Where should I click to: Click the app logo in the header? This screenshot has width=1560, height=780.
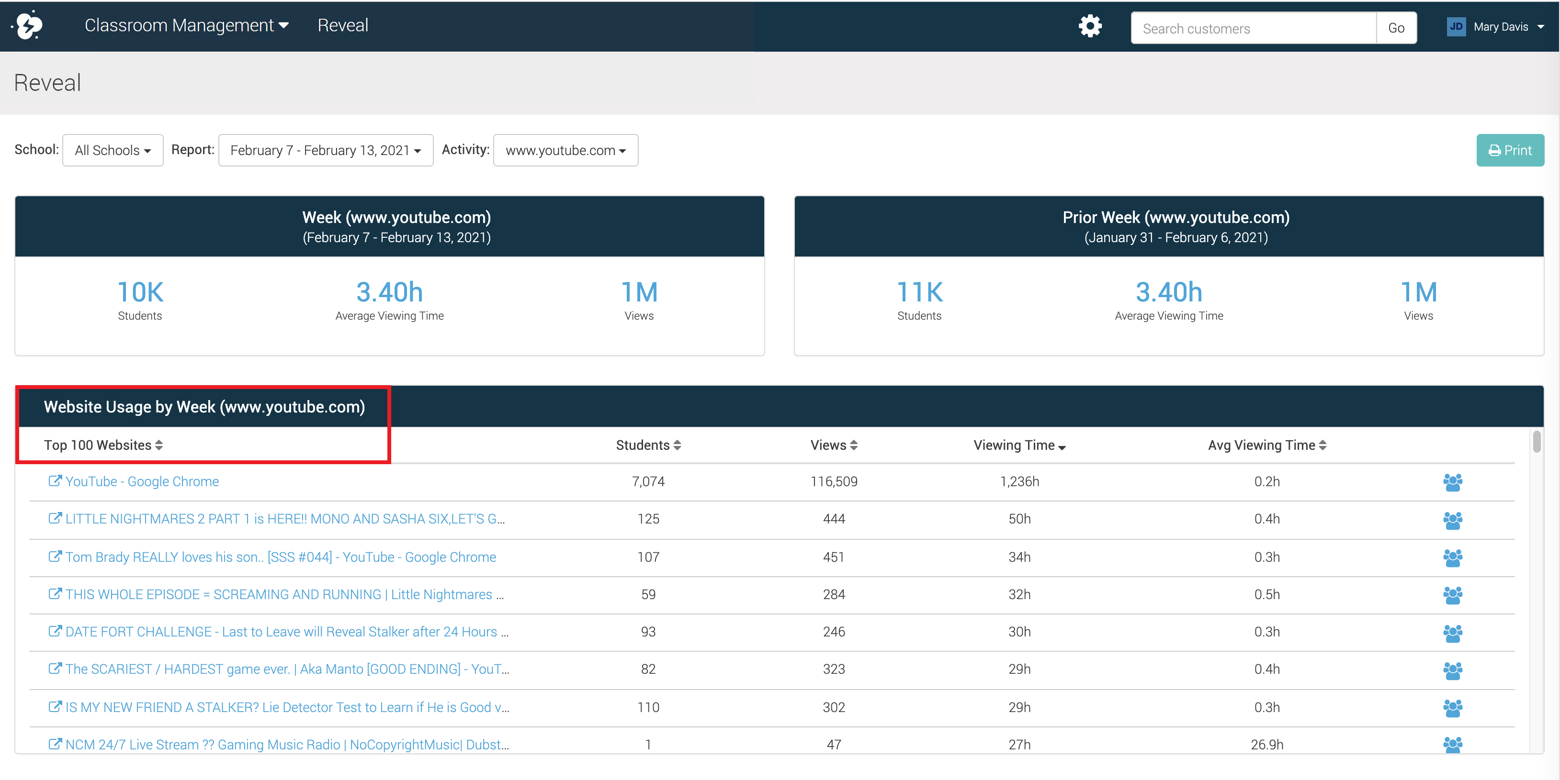tap(28, 25)
